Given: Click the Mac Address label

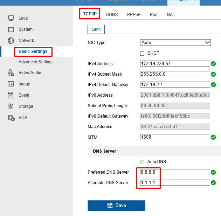Looking at the screenshot, I should 100,127.
